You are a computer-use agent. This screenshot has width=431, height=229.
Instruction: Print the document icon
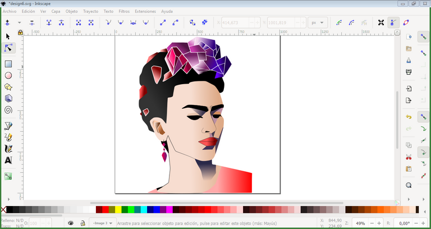coord(409,72)
